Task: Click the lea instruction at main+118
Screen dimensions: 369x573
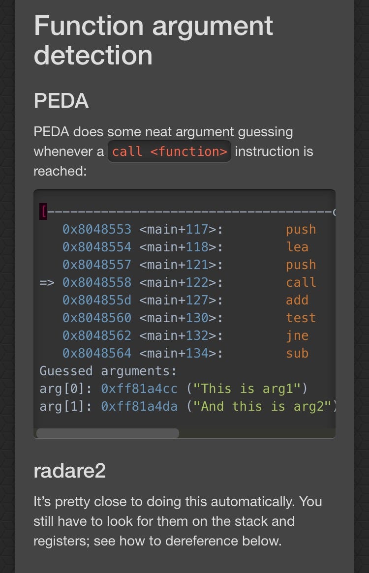Action: pyautogui.click(x=297, y=247)
